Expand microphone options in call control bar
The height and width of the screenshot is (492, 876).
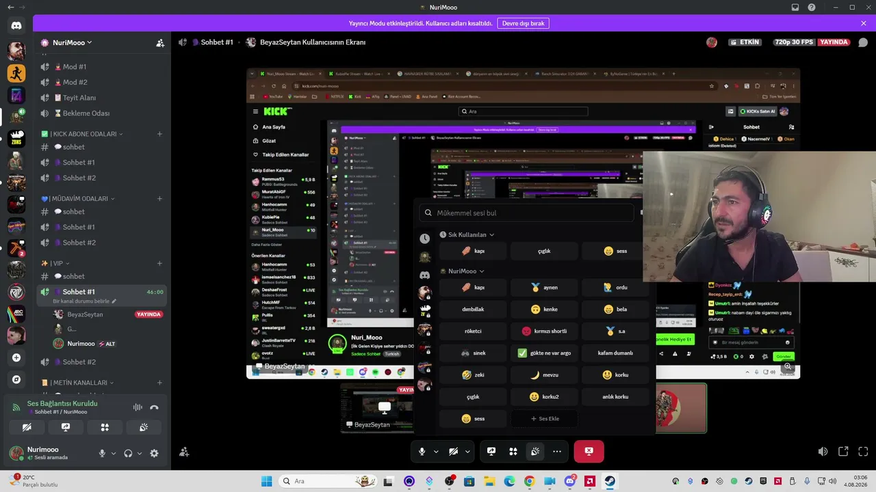pyautogui.click(x=436, y=451)
